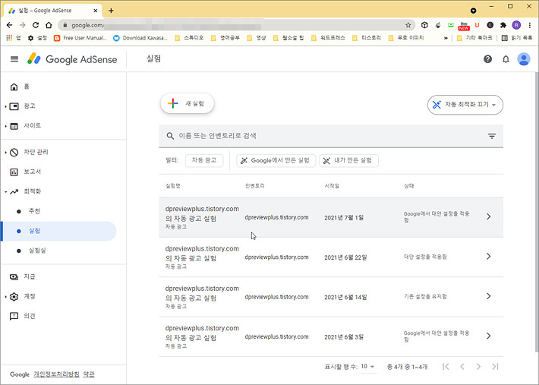Click the 기존 설정을 유지함 status text

[x=425, y=296]
